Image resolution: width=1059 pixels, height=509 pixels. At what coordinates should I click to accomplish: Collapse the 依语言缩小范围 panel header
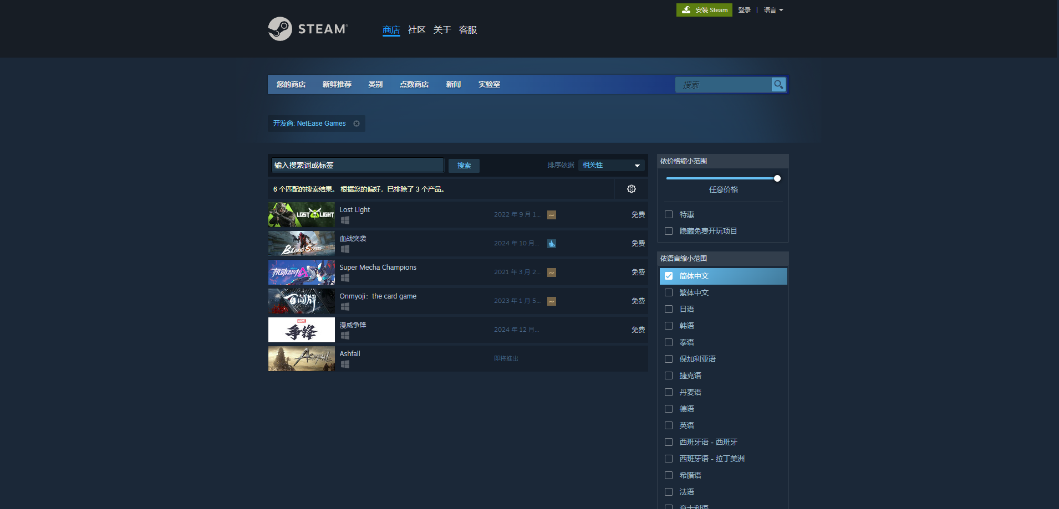[x=722, y=259]
